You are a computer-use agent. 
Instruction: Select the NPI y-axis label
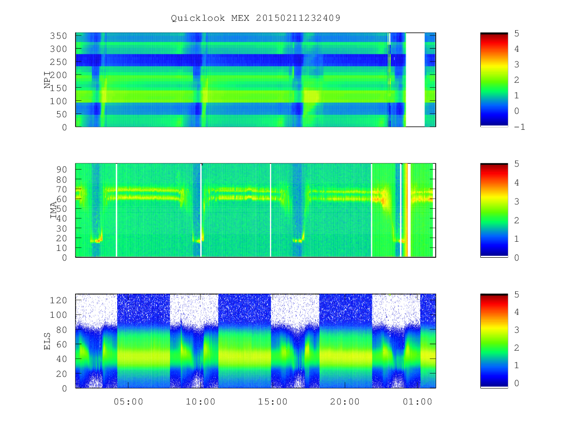47,80
